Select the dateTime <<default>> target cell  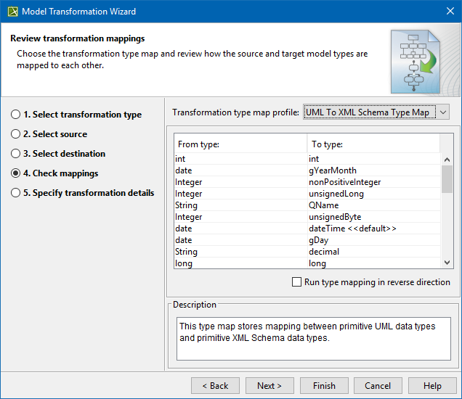(x=374, y=229)
